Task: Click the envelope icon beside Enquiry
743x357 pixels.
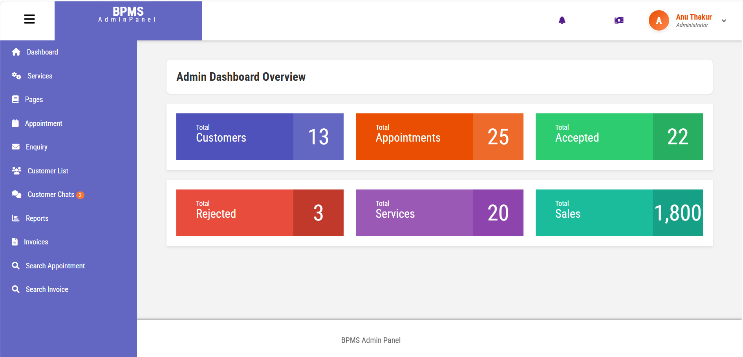Action: 16,147
